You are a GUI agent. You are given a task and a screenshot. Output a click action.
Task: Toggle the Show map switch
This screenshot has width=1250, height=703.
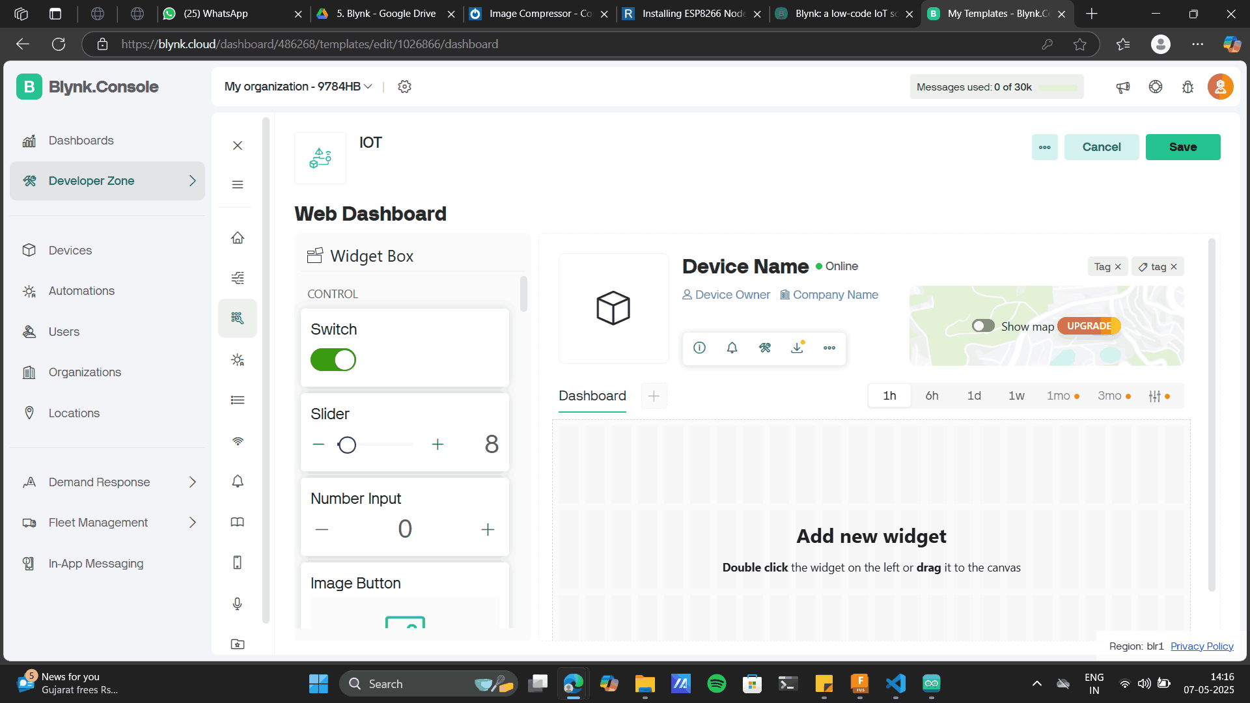(x=983, y=326)
